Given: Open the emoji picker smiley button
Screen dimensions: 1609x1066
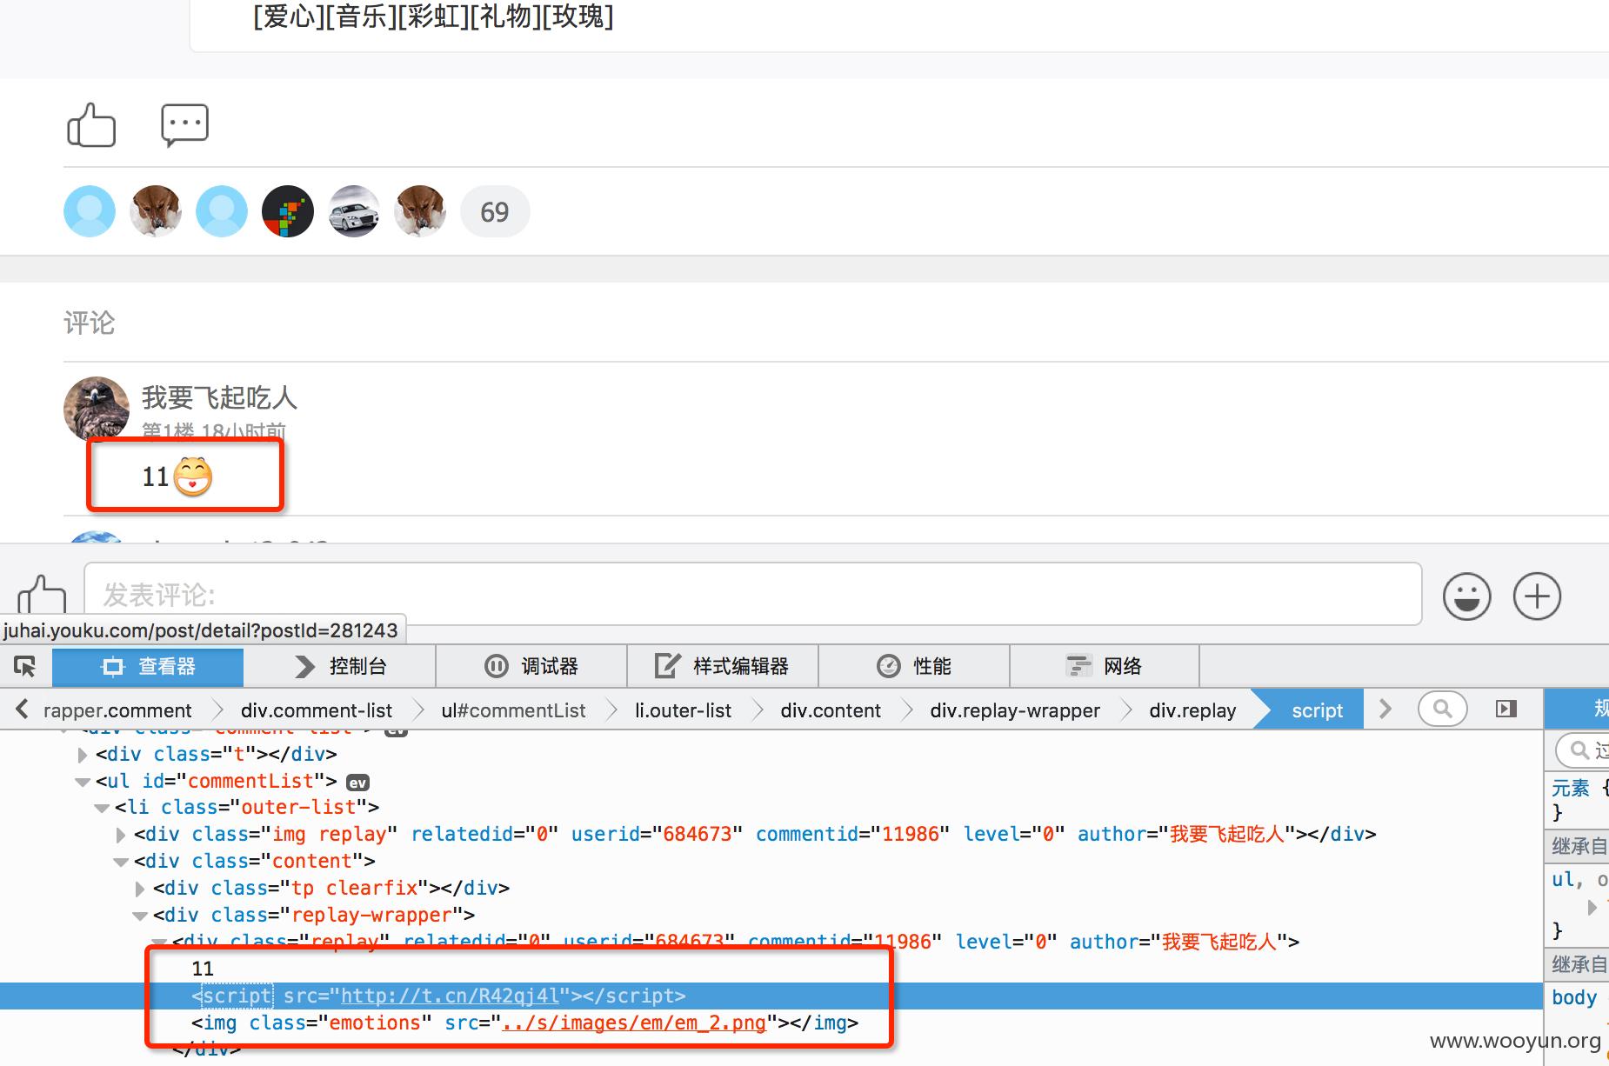Looking at the screenshot, I should [x=1466, y=596].
